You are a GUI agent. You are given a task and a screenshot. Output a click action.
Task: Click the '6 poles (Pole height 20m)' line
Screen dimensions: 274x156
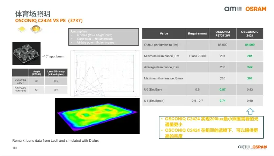(x=95, y=35)
